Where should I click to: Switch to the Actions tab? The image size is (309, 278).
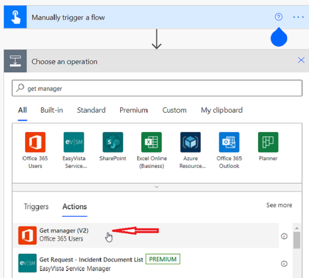pyautogui.click(x=75, y=207)
